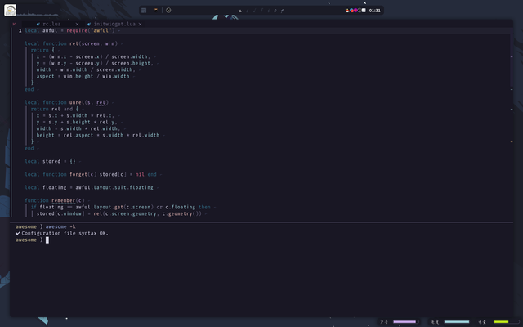Click the circular launcher icon in top bar
This screenshot has width=523, height=327.
(168, 11)
